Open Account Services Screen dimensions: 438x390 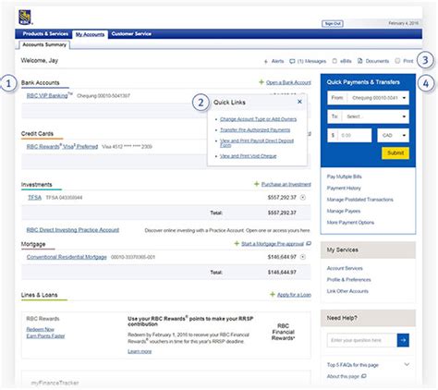click(x=345, y=268)
